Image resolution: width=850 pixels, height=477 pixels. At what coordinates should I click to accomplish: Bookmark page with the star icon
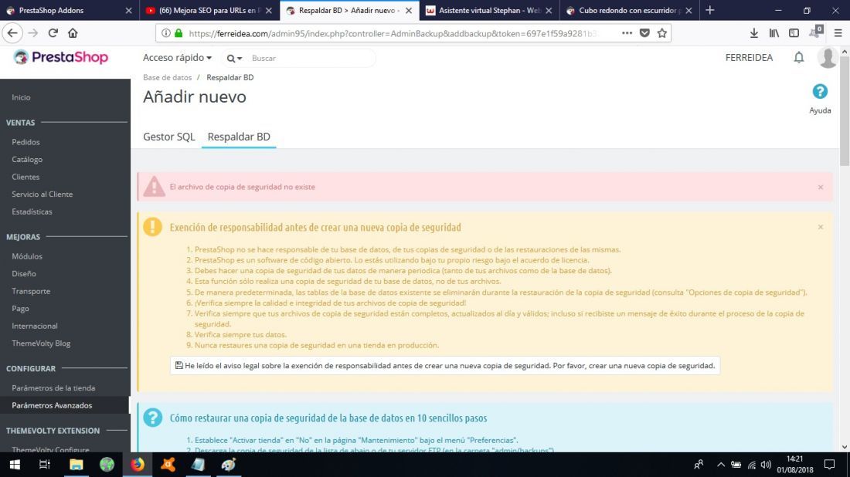tap(662, 33)
